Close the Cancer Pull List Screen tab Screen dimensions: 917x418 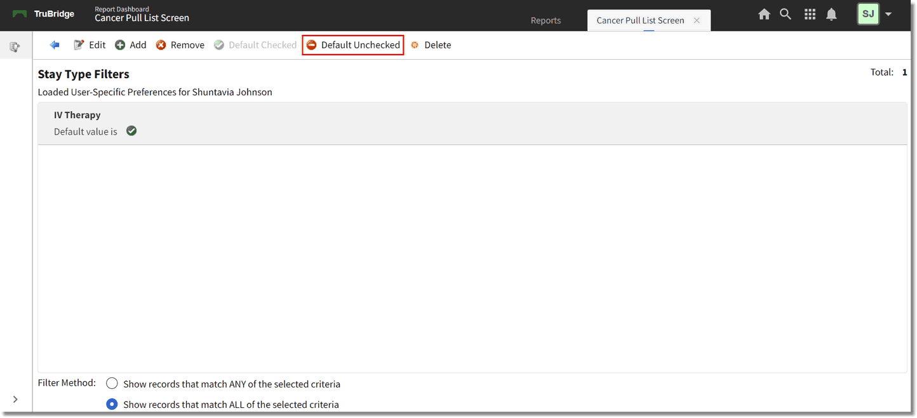697,20
